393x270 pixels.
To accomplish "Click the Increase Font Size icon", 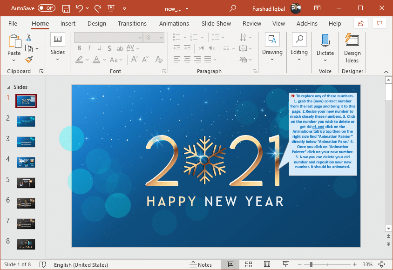I will coord(134,59).
